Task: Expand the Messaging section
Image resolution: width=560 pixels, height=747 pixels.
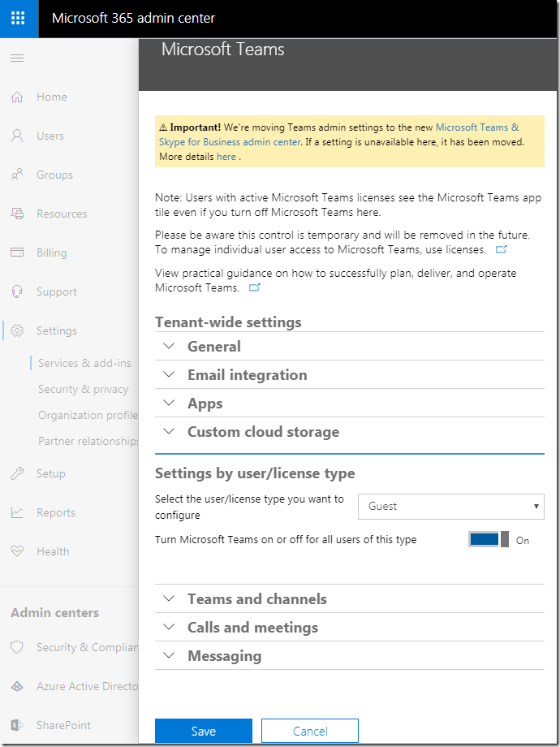Action: (x=350, y=656)
